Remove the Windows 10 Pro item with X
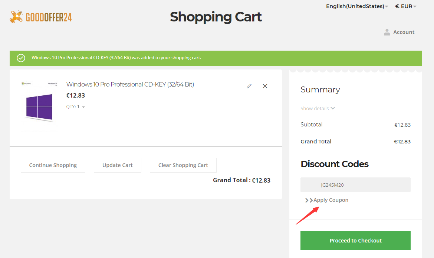This screenshot has width=434, height=258. coord(265,86)
